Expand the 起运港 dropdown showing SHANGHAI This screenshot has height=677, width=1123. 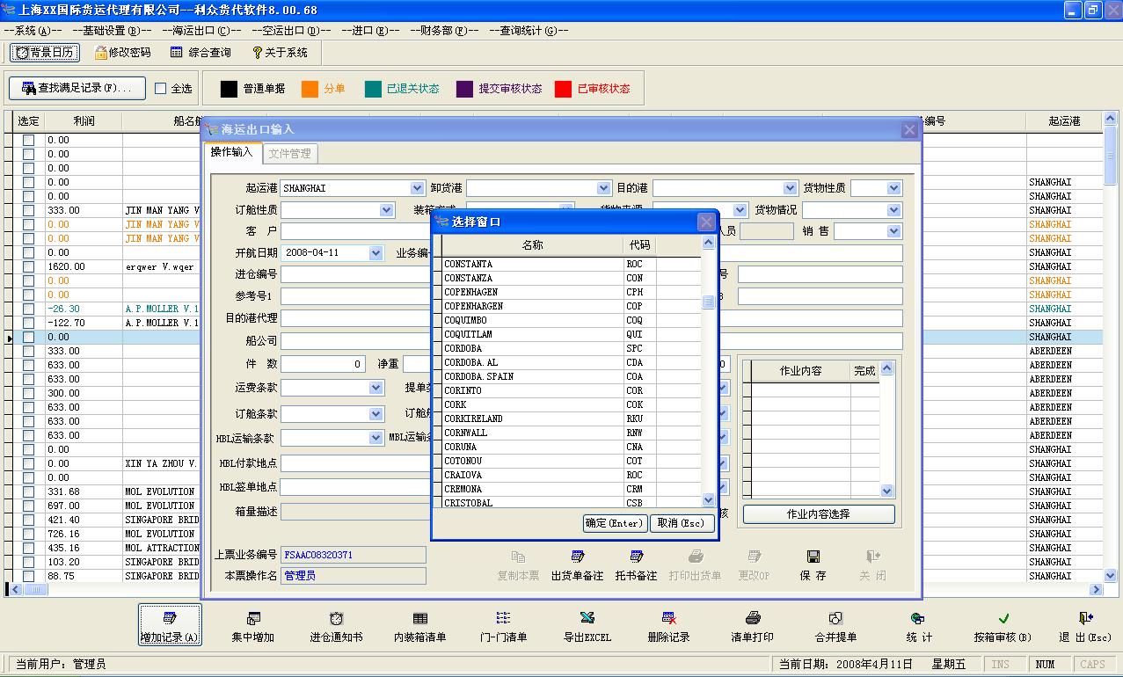(x=417, y=188)
